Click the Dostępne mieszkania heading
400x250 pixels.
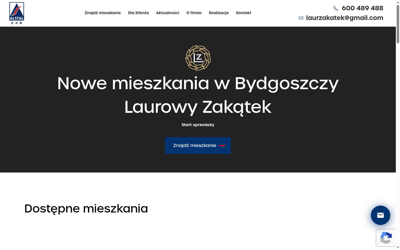click(x=86, y=209)
